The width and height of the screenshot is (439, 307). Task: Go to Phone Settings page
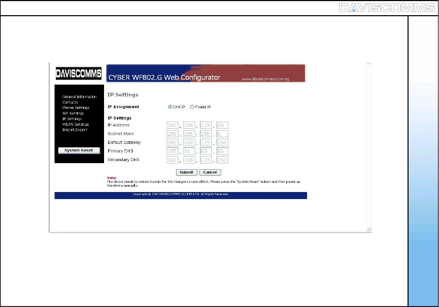[x=76, y=107]
